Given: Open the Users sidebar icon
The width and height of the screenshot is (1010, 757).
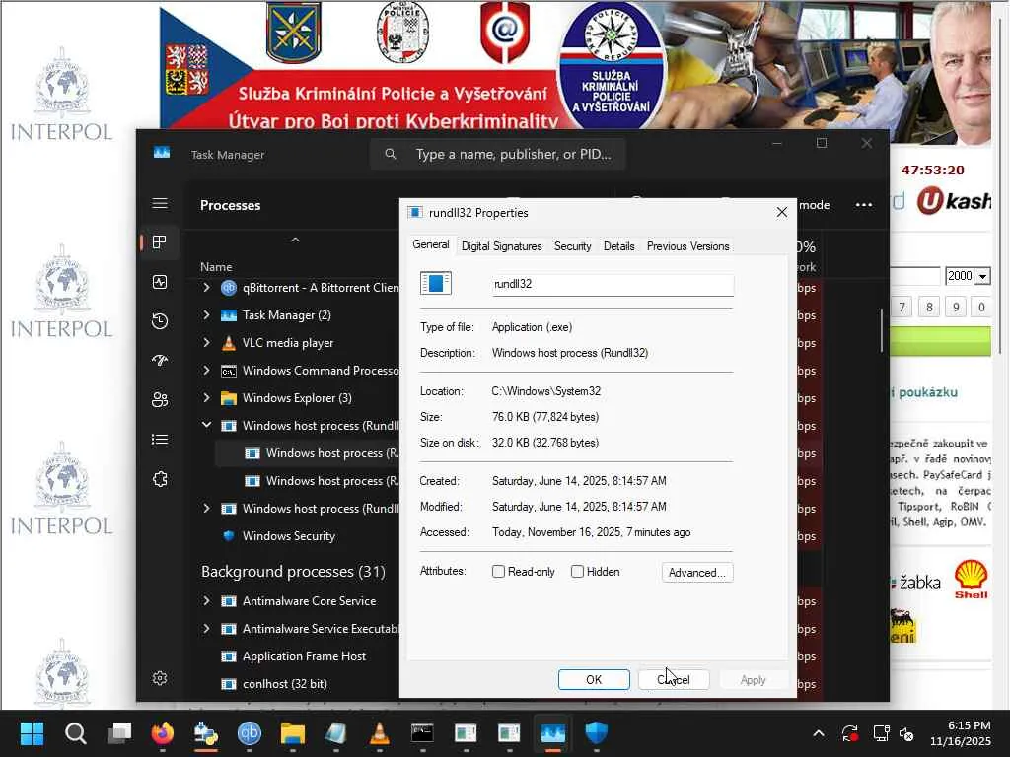Looking at the screenshot, I should [160, 400].
